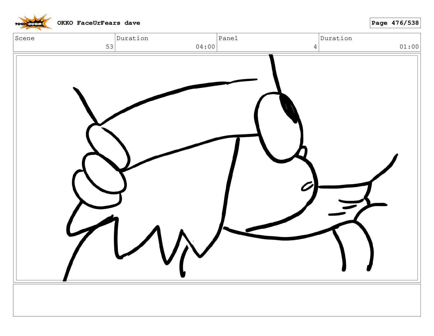Click the storyboard panel drawing
Image resolution: width=434 pixels, height=336 pixels.
[217, 168]
